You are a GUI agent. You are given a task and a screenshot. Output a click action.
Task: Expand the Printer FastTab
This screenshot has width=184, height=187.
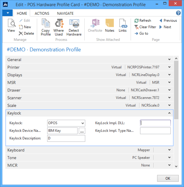click(170, 67)
